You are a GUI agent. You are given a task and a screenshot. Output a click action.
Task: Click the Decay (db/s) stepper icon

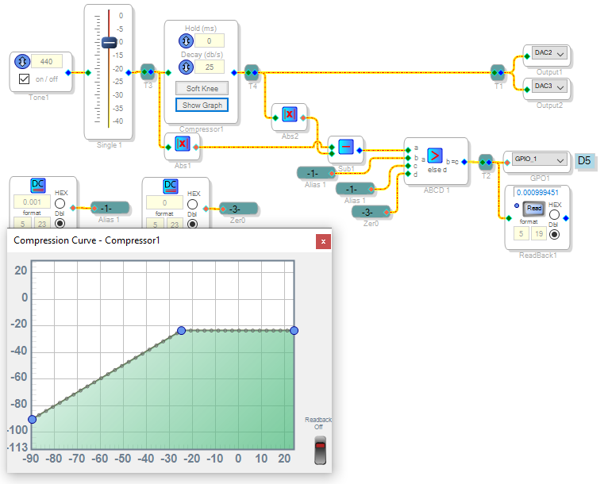pyautogui.click(x=186, y=67)
